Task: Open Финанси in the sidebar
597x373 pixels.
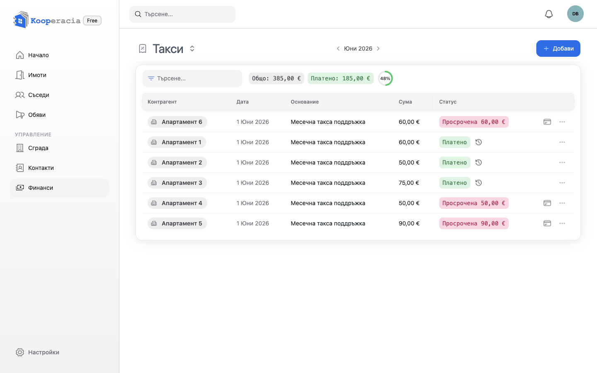Action: tap(59, 188)
